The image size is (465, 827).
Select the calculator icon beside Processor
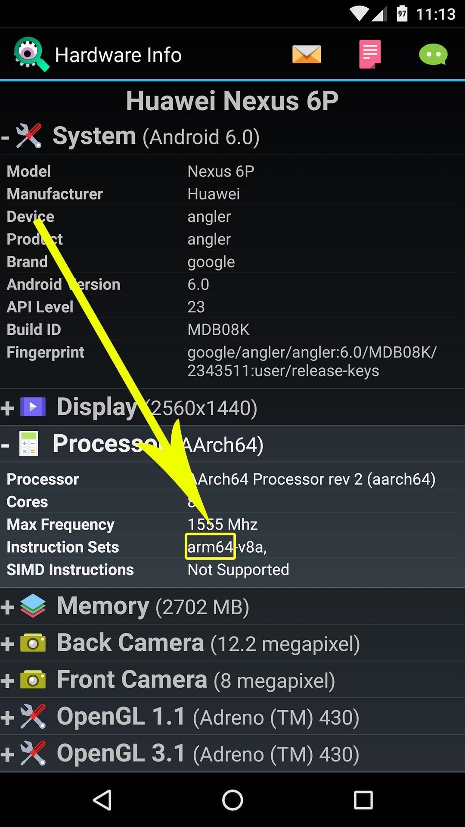point(28,444)
